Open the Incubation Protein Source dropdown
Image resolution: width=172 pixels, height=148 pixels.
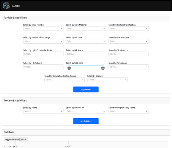pyautogui.click(x=64, y=80)
